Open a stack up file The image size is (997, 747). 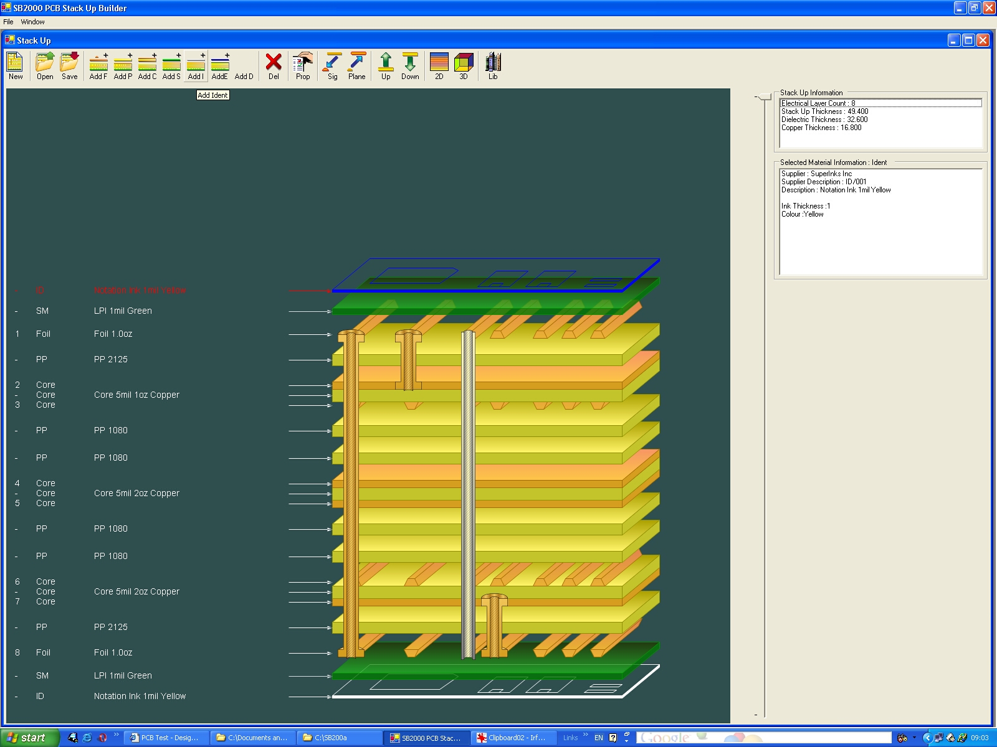point(45,66)
